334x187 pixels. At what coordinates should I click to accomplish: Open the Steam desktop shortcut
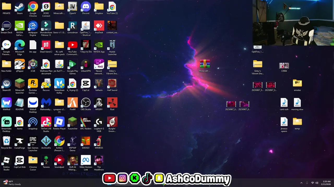point(20,8)
